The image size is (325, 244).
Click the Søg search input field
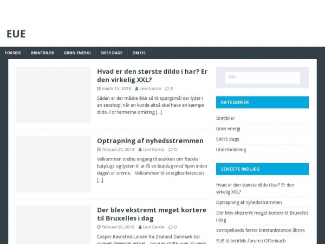click(262, 78)
